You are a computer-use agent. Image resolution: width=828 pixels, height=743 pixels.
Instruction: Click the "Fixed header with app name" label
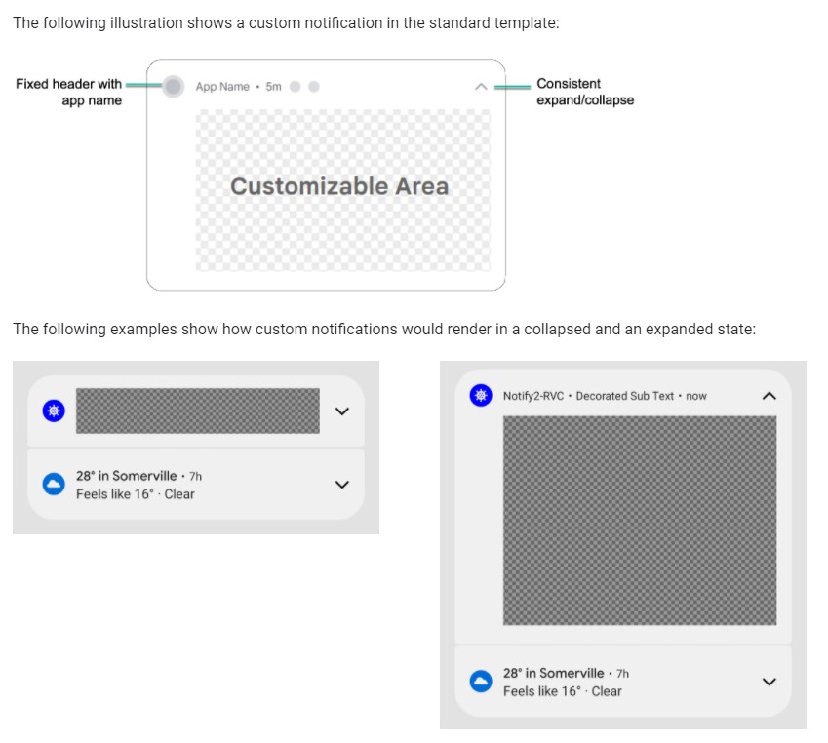pos(69,92)
